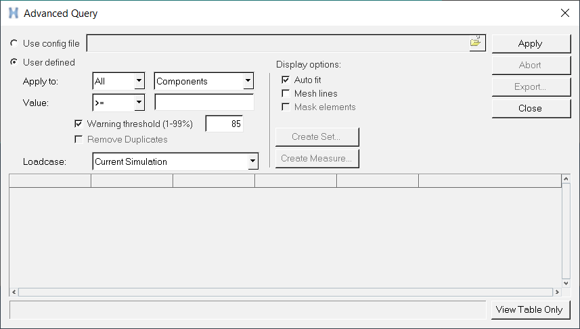Click the Abort button
The image size is (580, 329).
531,65
